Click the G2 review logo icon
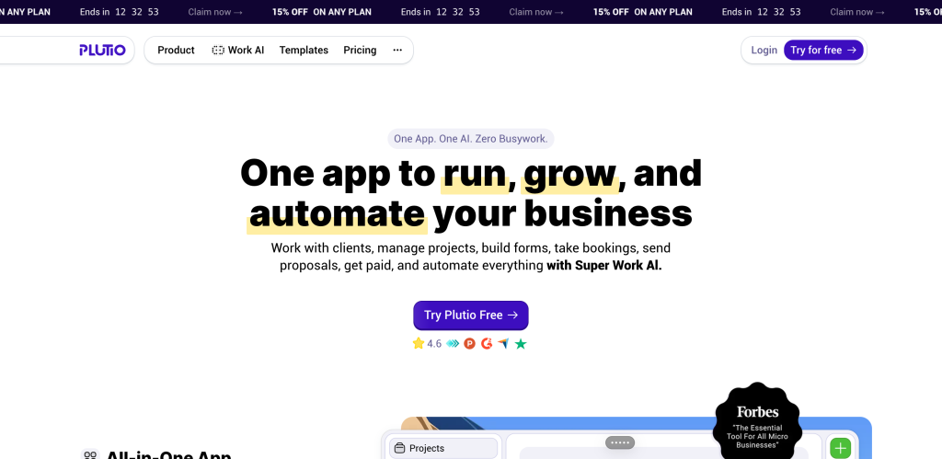The height and width of the screenshot is (459, 942). point(487,344)
